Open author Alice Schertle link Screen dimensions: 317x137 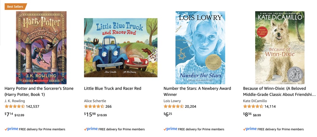[x=95, y=101]
